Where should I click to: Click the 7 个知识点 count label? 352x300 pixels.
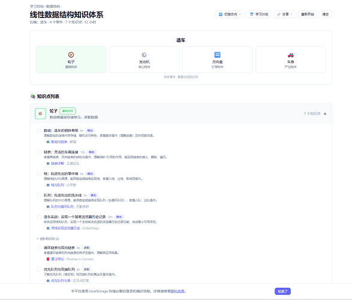point(312,113)
